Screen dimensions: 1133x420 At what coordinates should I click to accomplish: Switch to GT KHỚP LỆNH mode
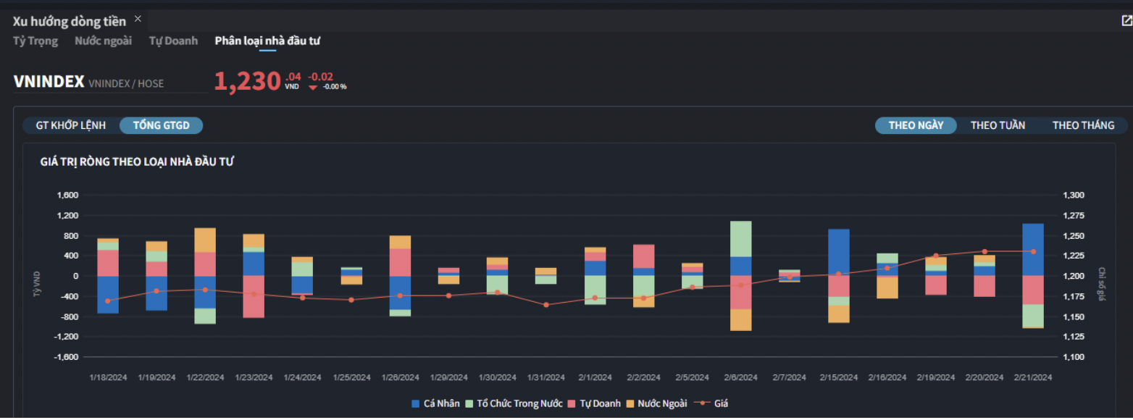coord(71,125)
